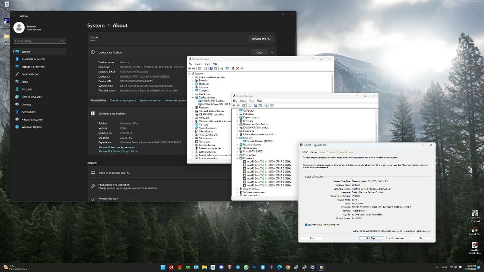Click red X uninstall icon in rear Device Manager
Screen dimensions: 484x272
coord(237,69)
